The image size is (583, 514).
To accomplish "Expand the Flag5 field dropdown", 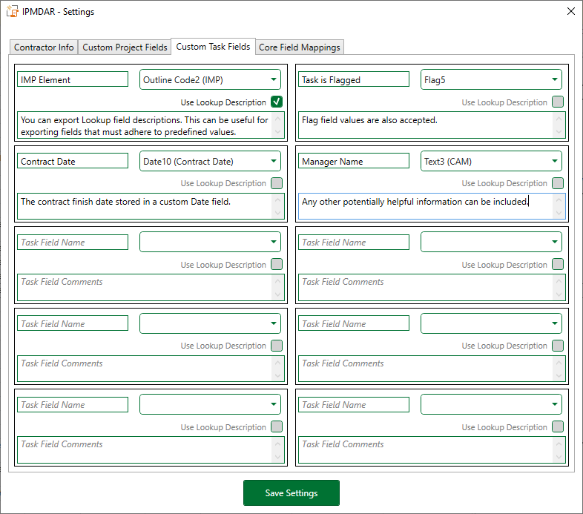I will [491, 79].
